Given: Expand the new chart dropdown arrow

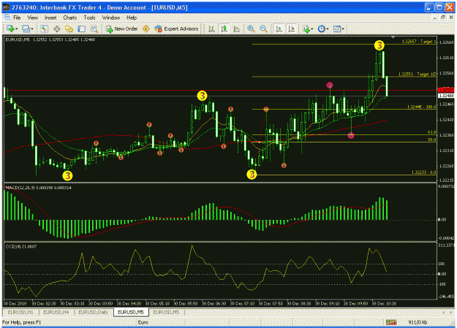Looking at the screenshot, I should tap(16, 28).
